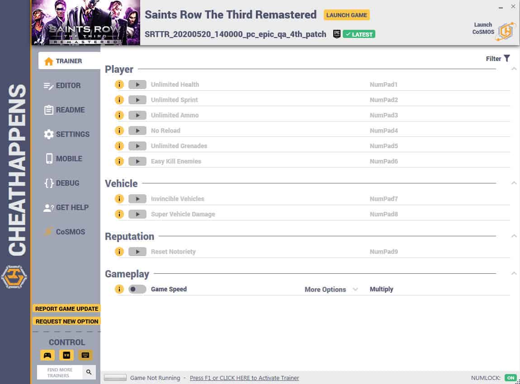Click REQUEST NEW OPTION button
Screen dimensions: 520x384
pyautogui.click(x=66, y=321)
